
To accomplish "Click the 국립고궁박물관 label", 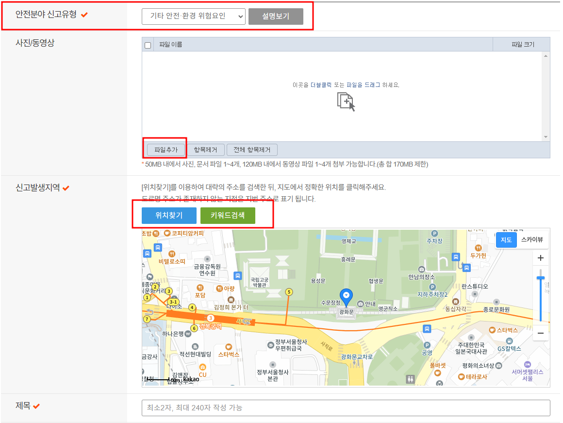I will coord(259,282).
